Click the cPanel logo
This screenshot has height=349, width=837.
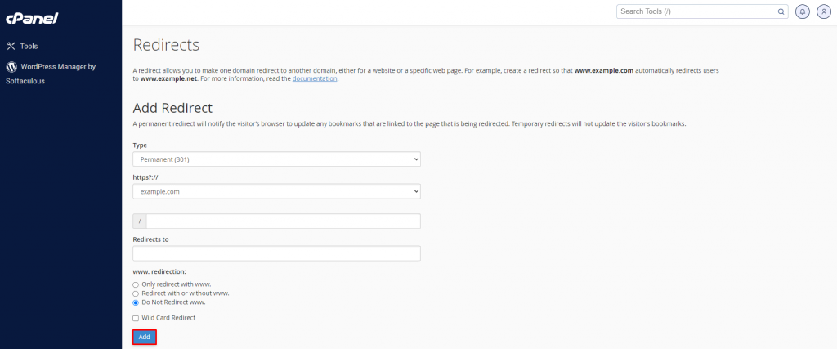(32, 17)
